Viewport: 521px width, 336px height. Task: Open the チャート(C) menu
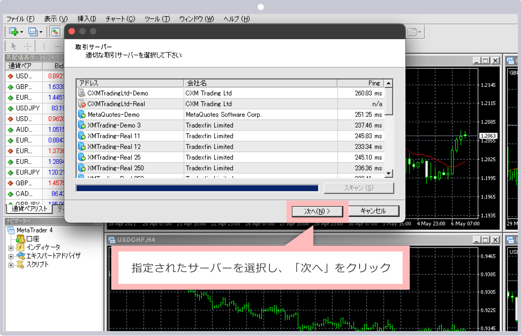(x=120, y=19)
